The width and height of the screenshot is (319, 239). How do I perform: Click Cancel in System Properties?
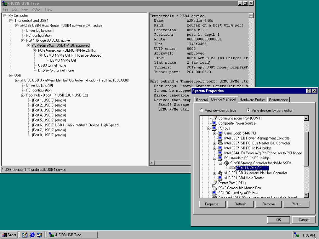click(304, 220)
